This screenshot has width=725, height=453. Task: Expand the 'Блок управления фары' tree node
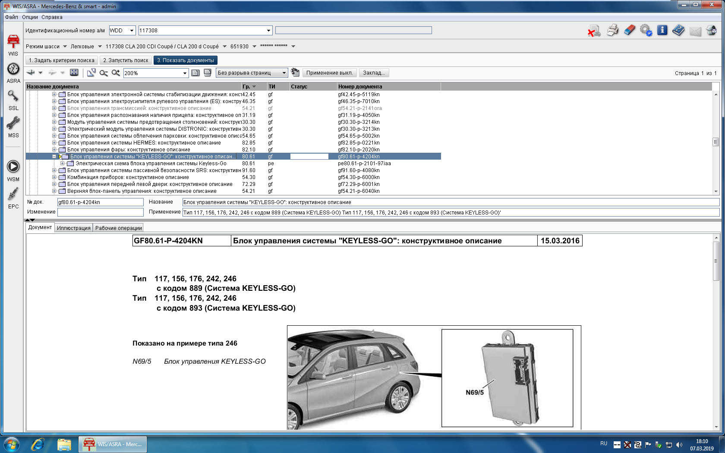pos(54,150)
